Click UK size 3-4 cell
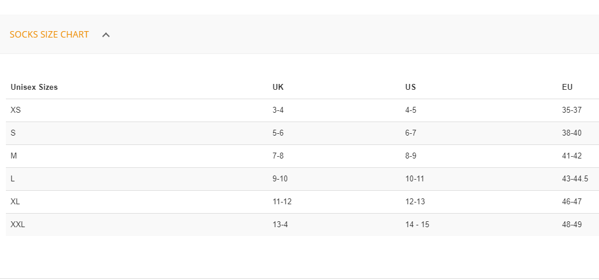Viewport: 599px width, 280px height. point(278,110)
